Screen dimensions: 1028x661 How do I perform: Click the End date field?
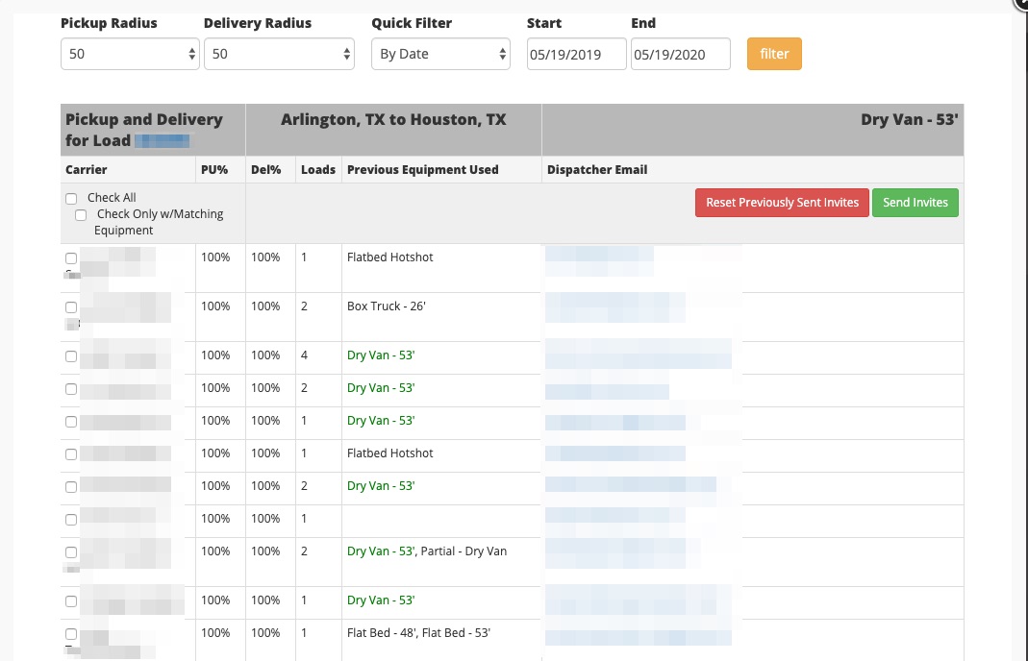pos(681,55)
